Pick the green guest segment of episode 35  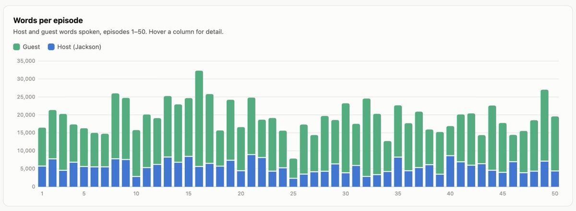tap(398, 131)
